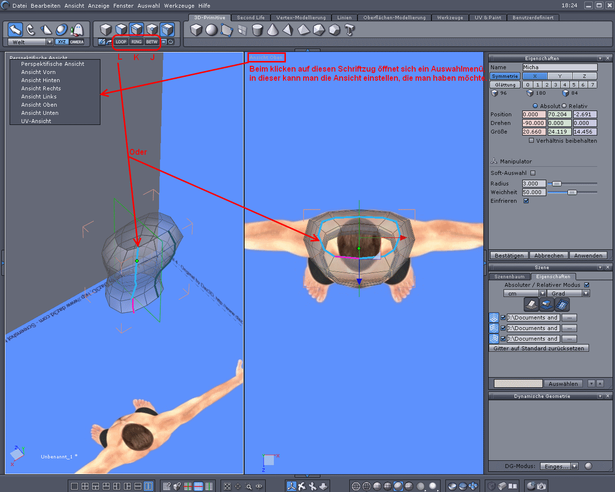
Task: Expand the DG-Modus dropdown
Action: (x=574, y=466)
